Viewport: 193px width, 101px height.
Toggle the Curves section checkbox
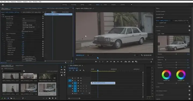point(190,87)
